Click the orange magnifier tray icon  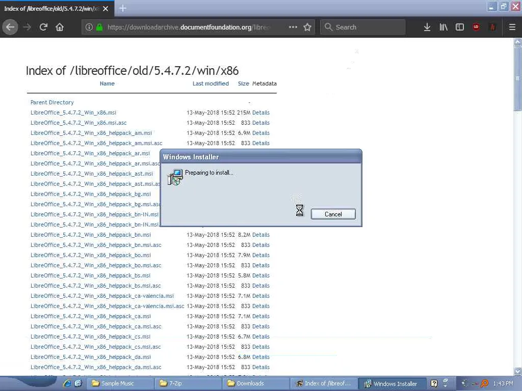(484, 383)
